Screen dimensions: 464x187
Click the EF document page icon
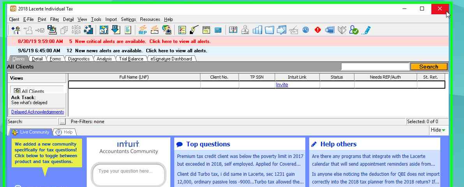[128, 30]
